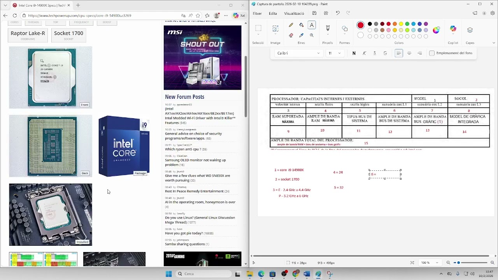Share the image from Paint's toolbar
The width and height of the screenshot is (498, 280).
pos(326,13)
